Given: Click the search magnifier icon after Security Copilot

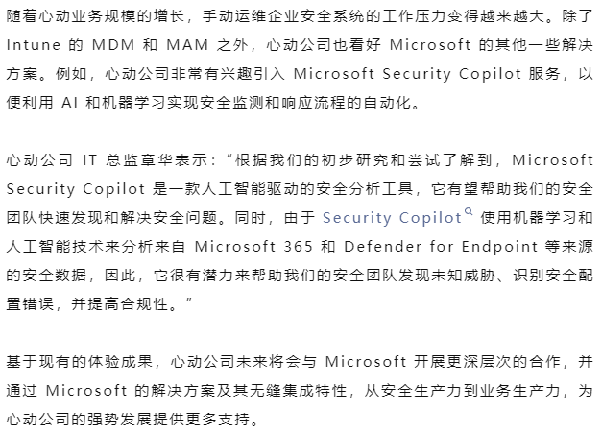Looking at the screenshot, I should (x=469, y=211).
